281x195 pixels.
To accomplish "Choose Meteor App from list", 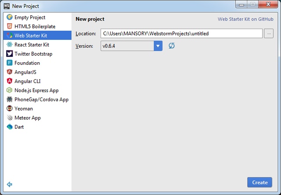I will tap(28, 118).
